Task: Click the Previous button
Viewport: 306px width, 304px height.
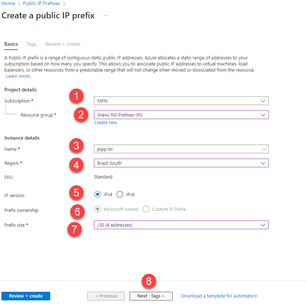Action: [x=106, y=296]
